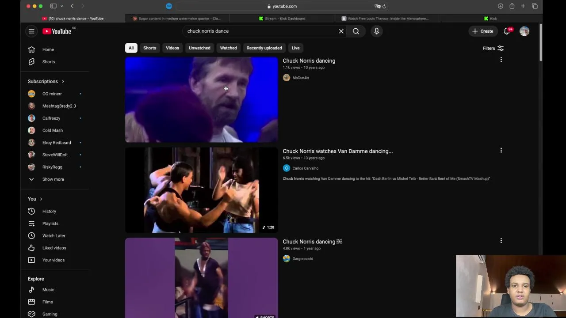Click Safari share icon
This screenshot has height=318, width=566.
click(x=512, y=6)
